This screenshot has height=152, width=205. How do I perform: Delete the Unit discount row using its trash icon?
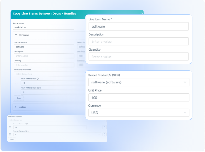click(x=104, y=127)
